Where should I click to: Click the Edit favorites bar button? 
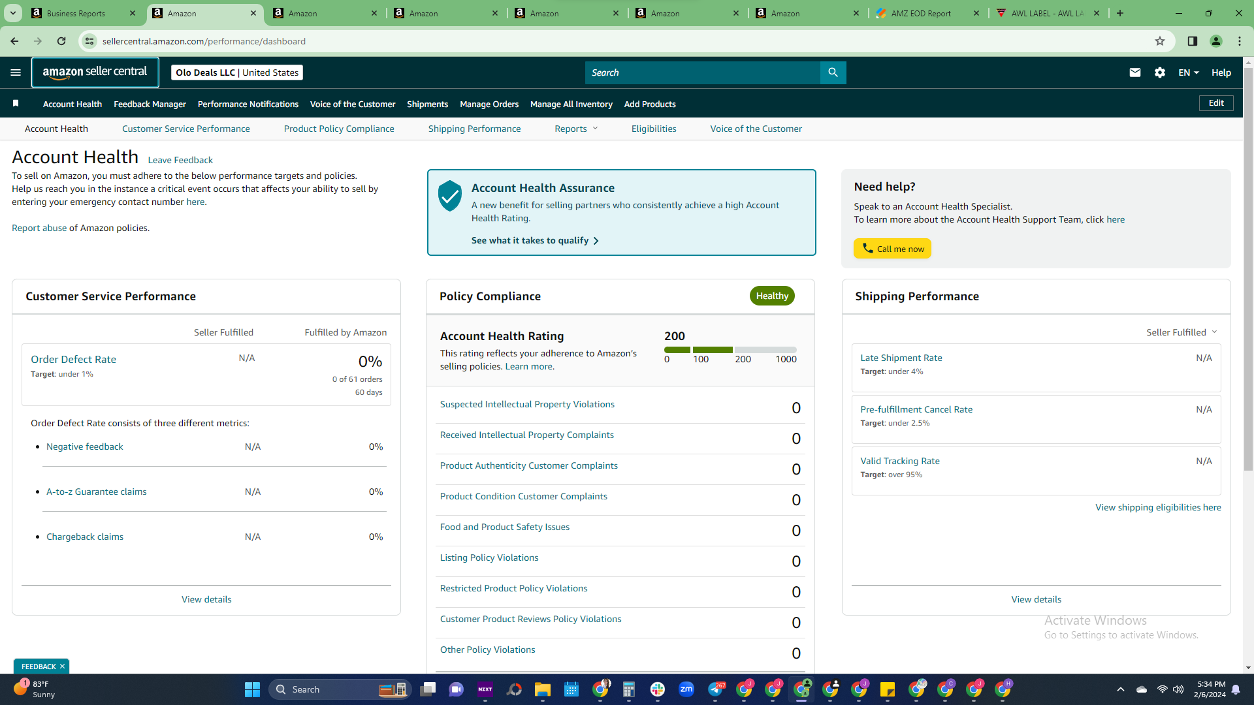(1216, 103)
